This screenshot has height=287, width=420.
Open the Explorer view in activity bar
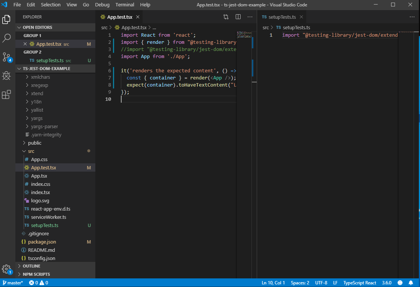[x=6, y=19]
